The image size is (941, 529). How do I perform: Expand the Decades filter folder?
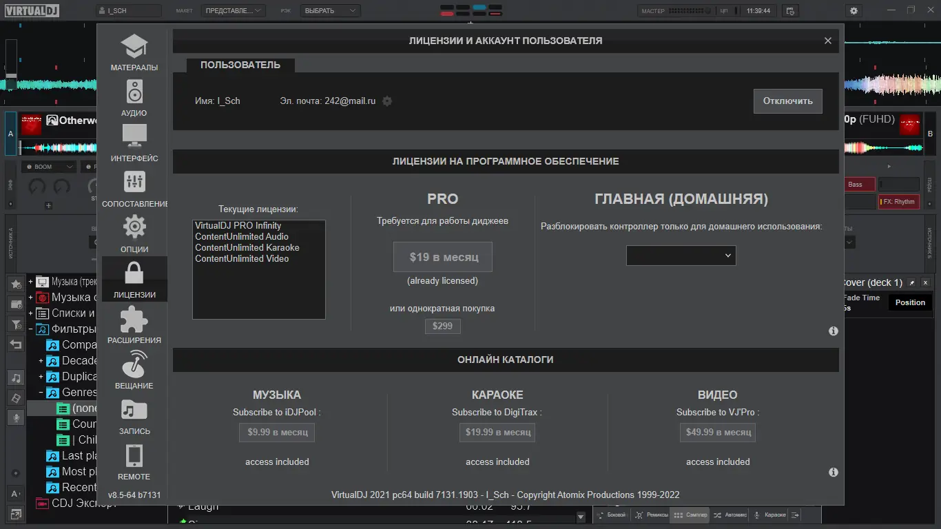tap(41, 361)
